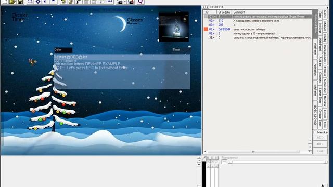The image size is (333, 187).
Task: Select the 'Restart @DED@.lst' menu line
Action: point(122,57)
